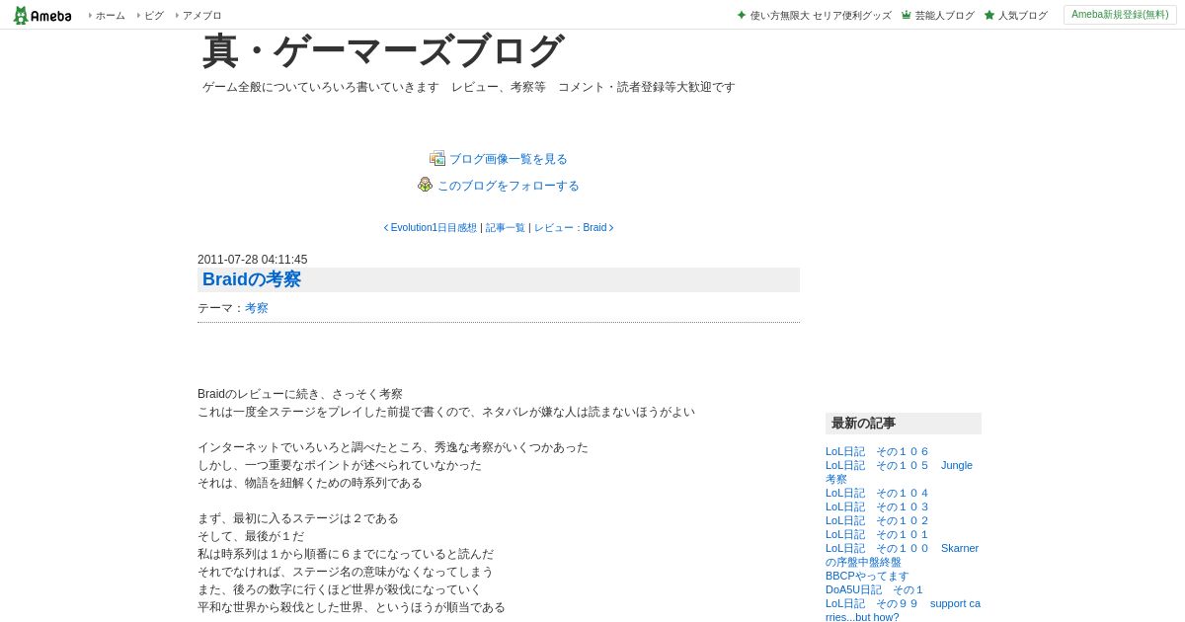Click the Ameba logo icon
The height and width of the screenshot is (622, 1185).
(x=41, y=15)
